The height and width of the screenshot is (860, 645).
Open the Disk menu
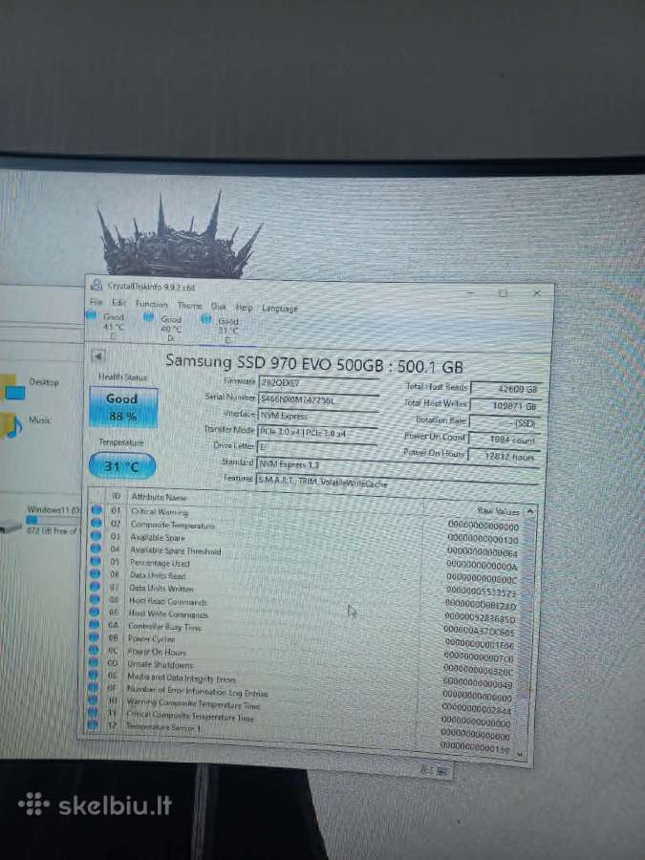[x=218, y=307]
